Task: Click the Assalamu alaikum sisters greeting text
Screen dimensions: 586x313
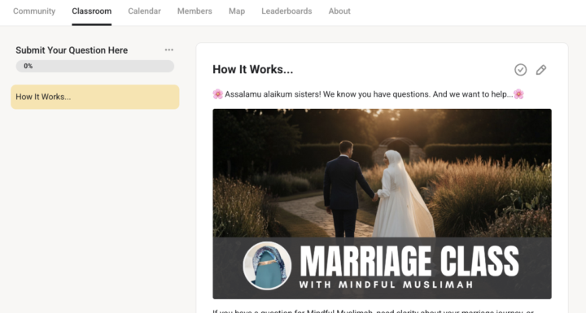Action: (368, 94)
